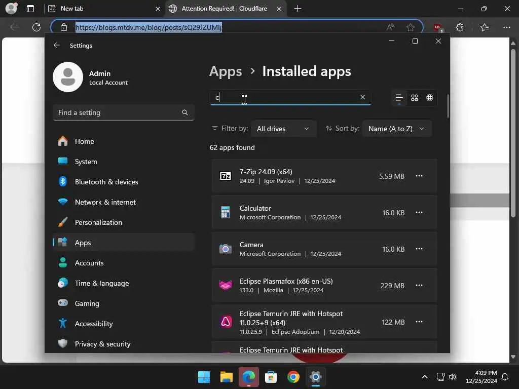Click the Eclipse Temurin JRE app icon
Screen dimensions: 519x389
point(226,322)
